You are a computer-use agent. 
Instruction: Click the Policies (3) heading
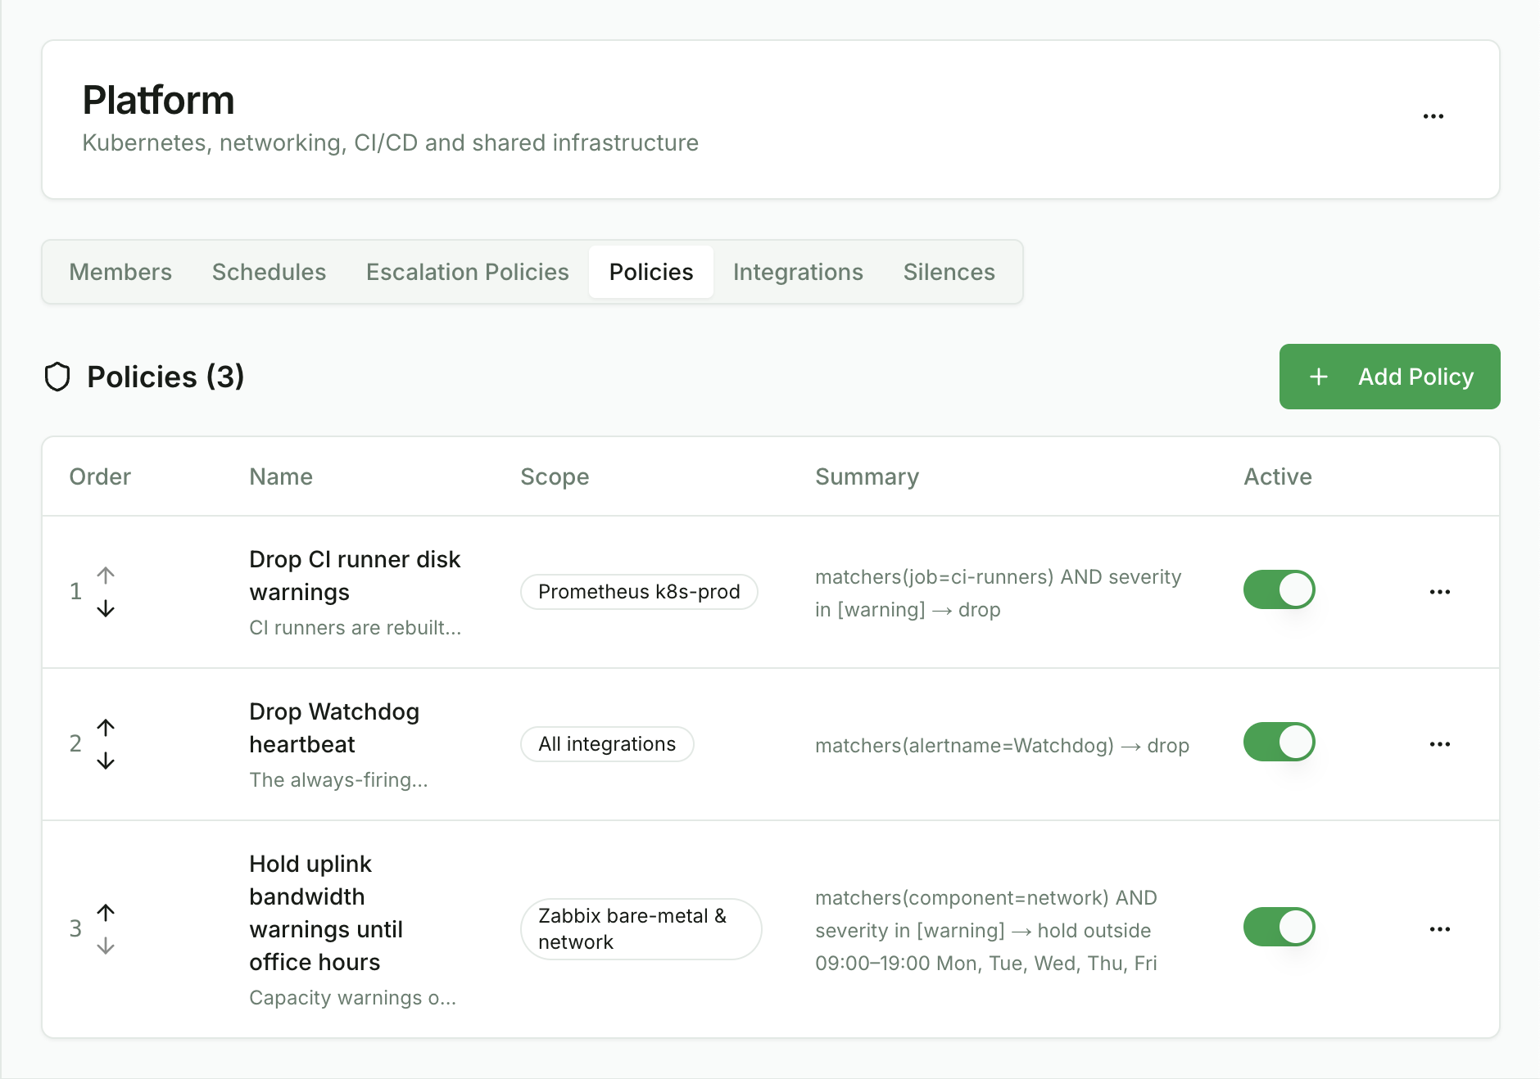tap(165, 377)
